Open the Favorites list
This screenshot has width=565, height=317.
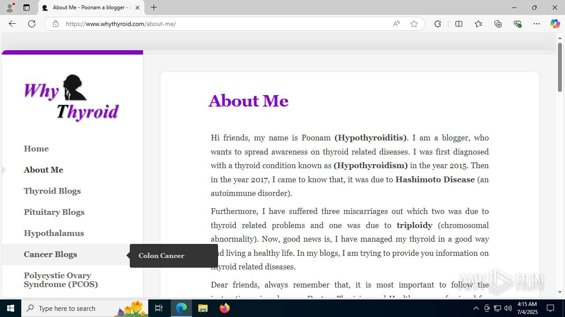click(x=478, y=24)
